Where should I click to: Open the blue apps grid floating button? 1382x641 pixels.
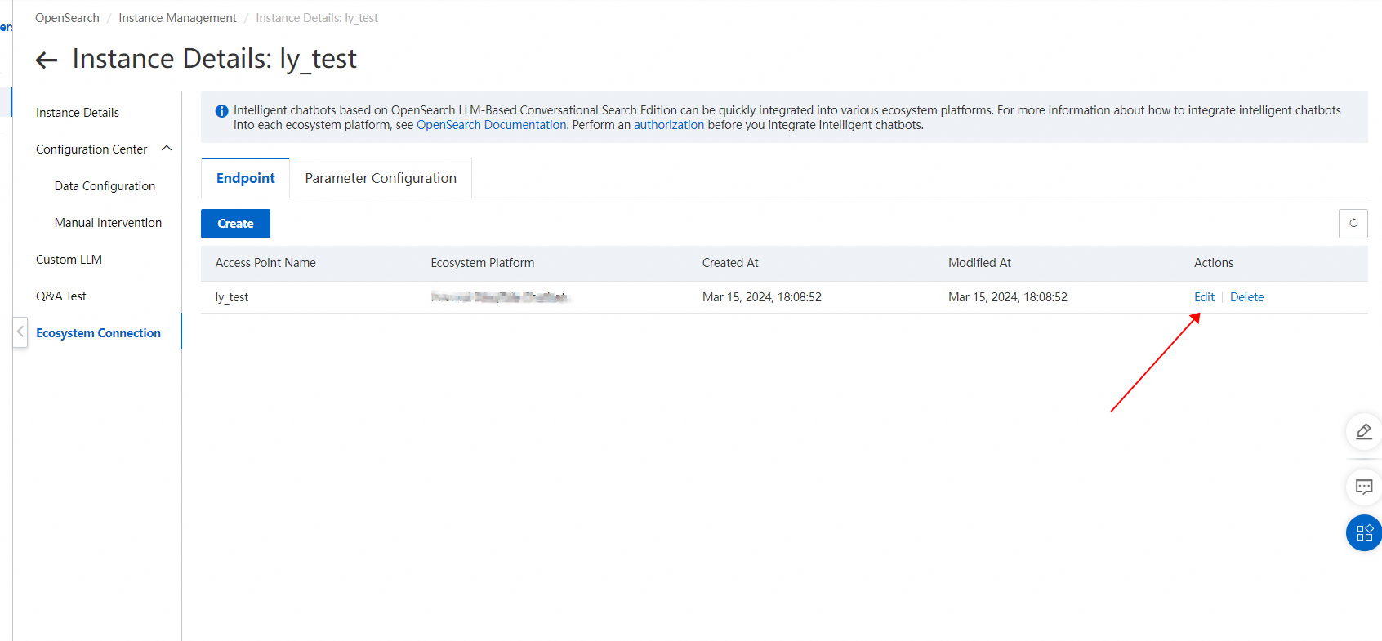coord(1364,533)
